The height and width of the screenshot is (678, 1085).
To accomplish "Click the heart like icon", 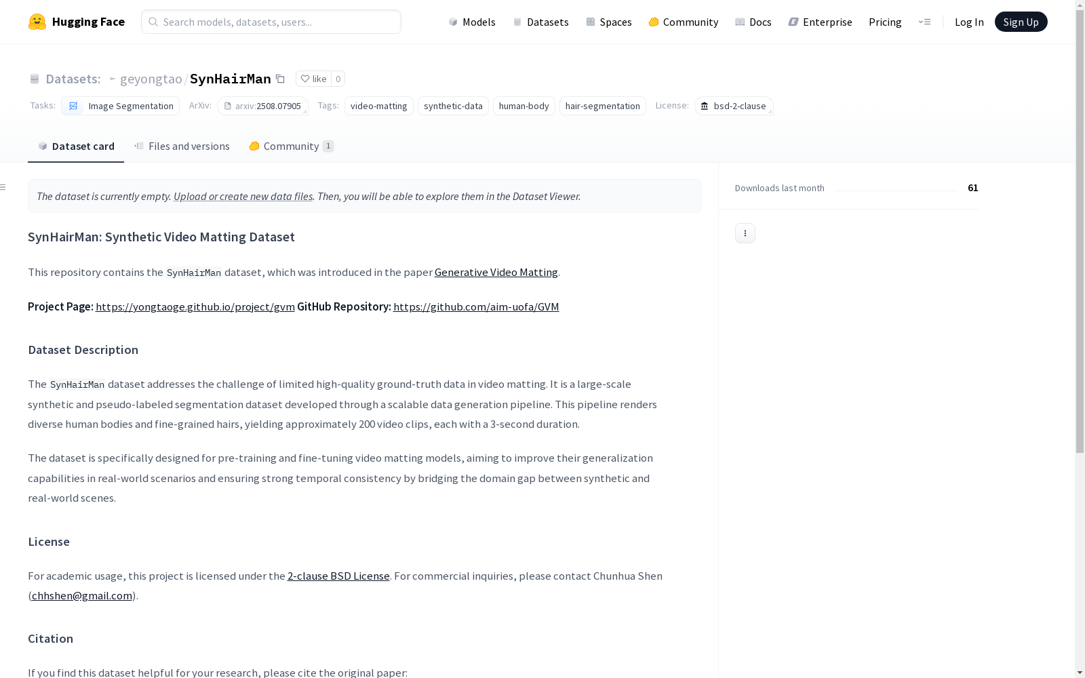I will pos(305,79).
